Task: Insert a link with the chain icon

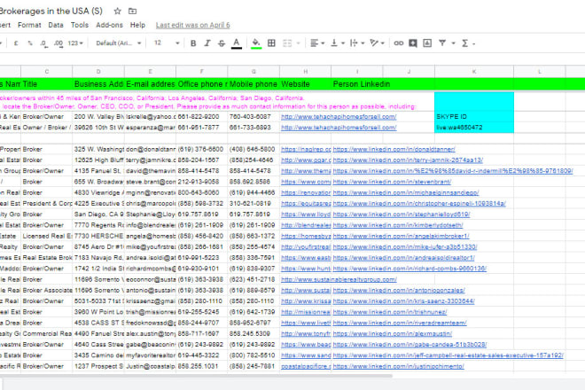Action: [399, 43]
